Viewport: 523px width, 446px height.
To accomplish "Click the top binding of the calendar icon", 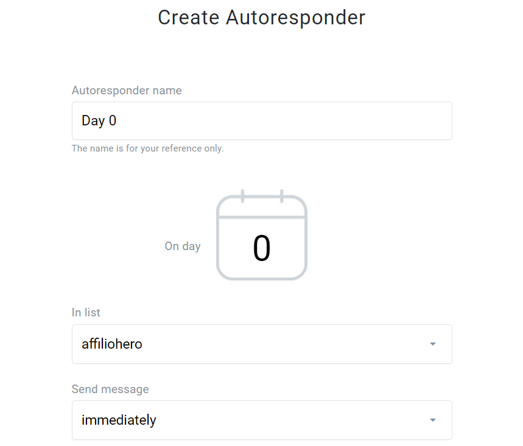I will (261, 196).
